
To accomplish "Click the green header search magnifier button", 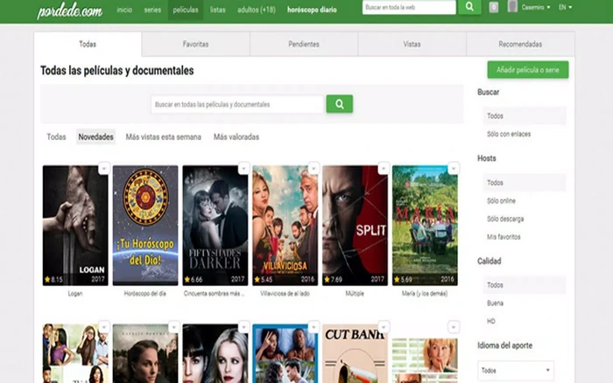I will pyautogui.click(x=469, y=7).
